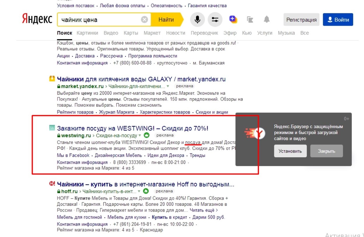Open the Доставка sitelink
The image size is (364, 237).
(85, 56)
